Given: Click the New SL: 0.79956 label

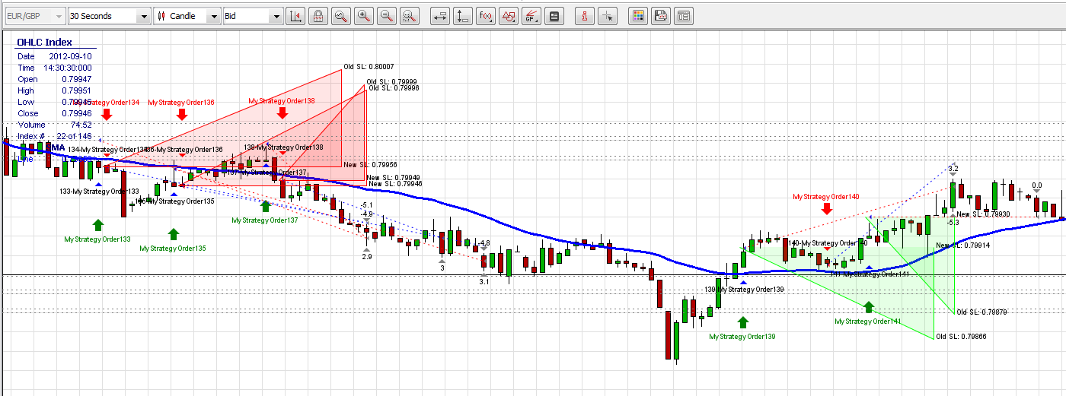Looking at the screenshot, I should (x=370, y=164).
